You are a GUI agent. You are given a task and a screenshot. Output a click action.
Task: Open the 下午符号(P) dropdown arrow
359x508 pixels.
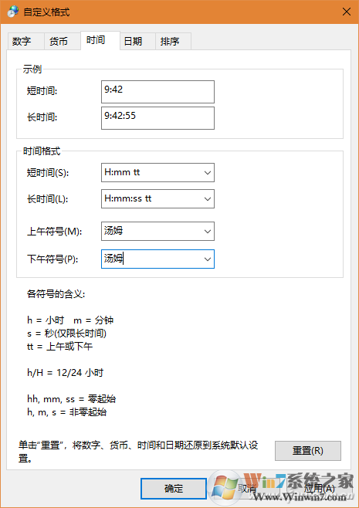point(208,259)
